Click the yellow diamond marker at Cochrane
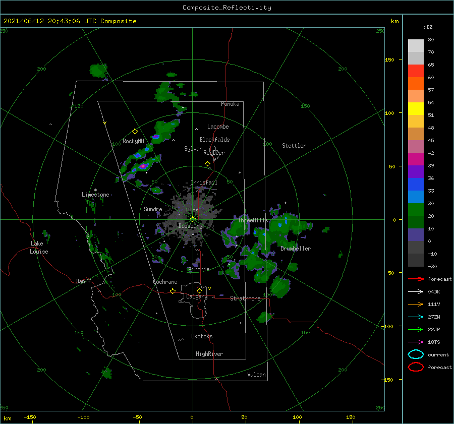Viewport: 454px width, 424px height. [173, 291]
